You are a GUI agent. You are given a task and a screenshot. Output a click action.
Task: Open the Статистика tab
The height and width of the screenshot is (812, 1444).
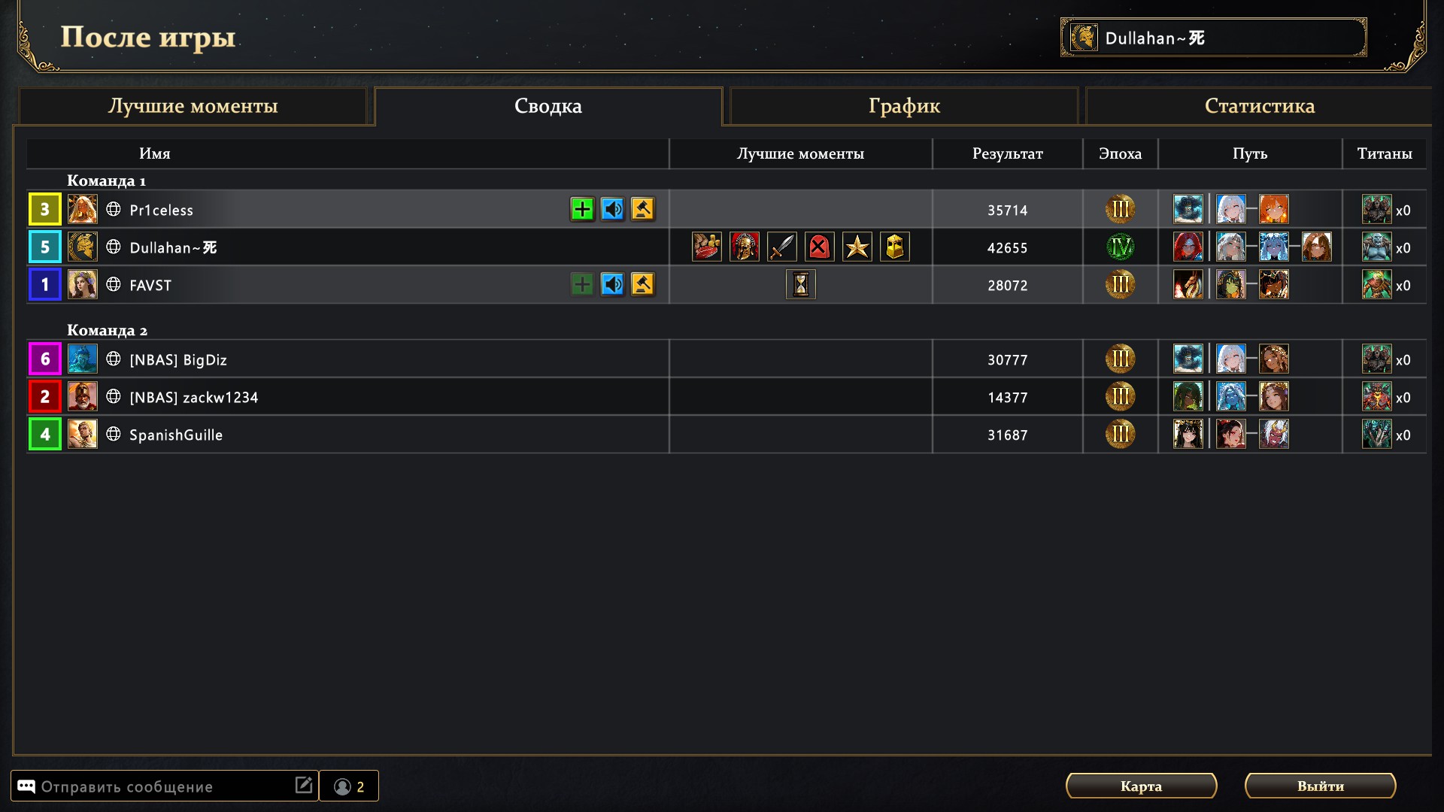(1259, 106)
